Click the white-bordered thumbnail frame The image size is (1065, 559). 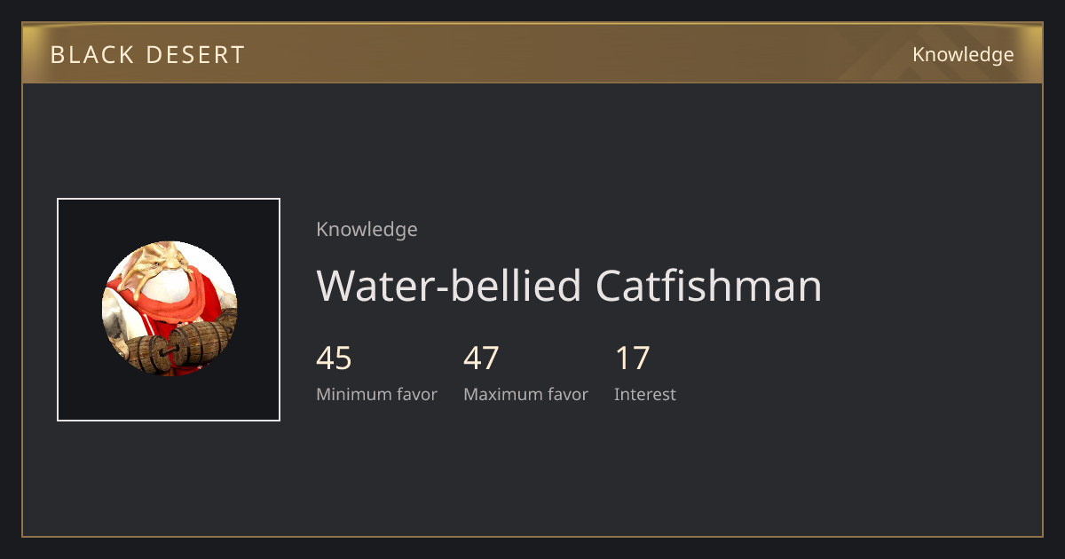pyautogui.click(x=169, y=310)
